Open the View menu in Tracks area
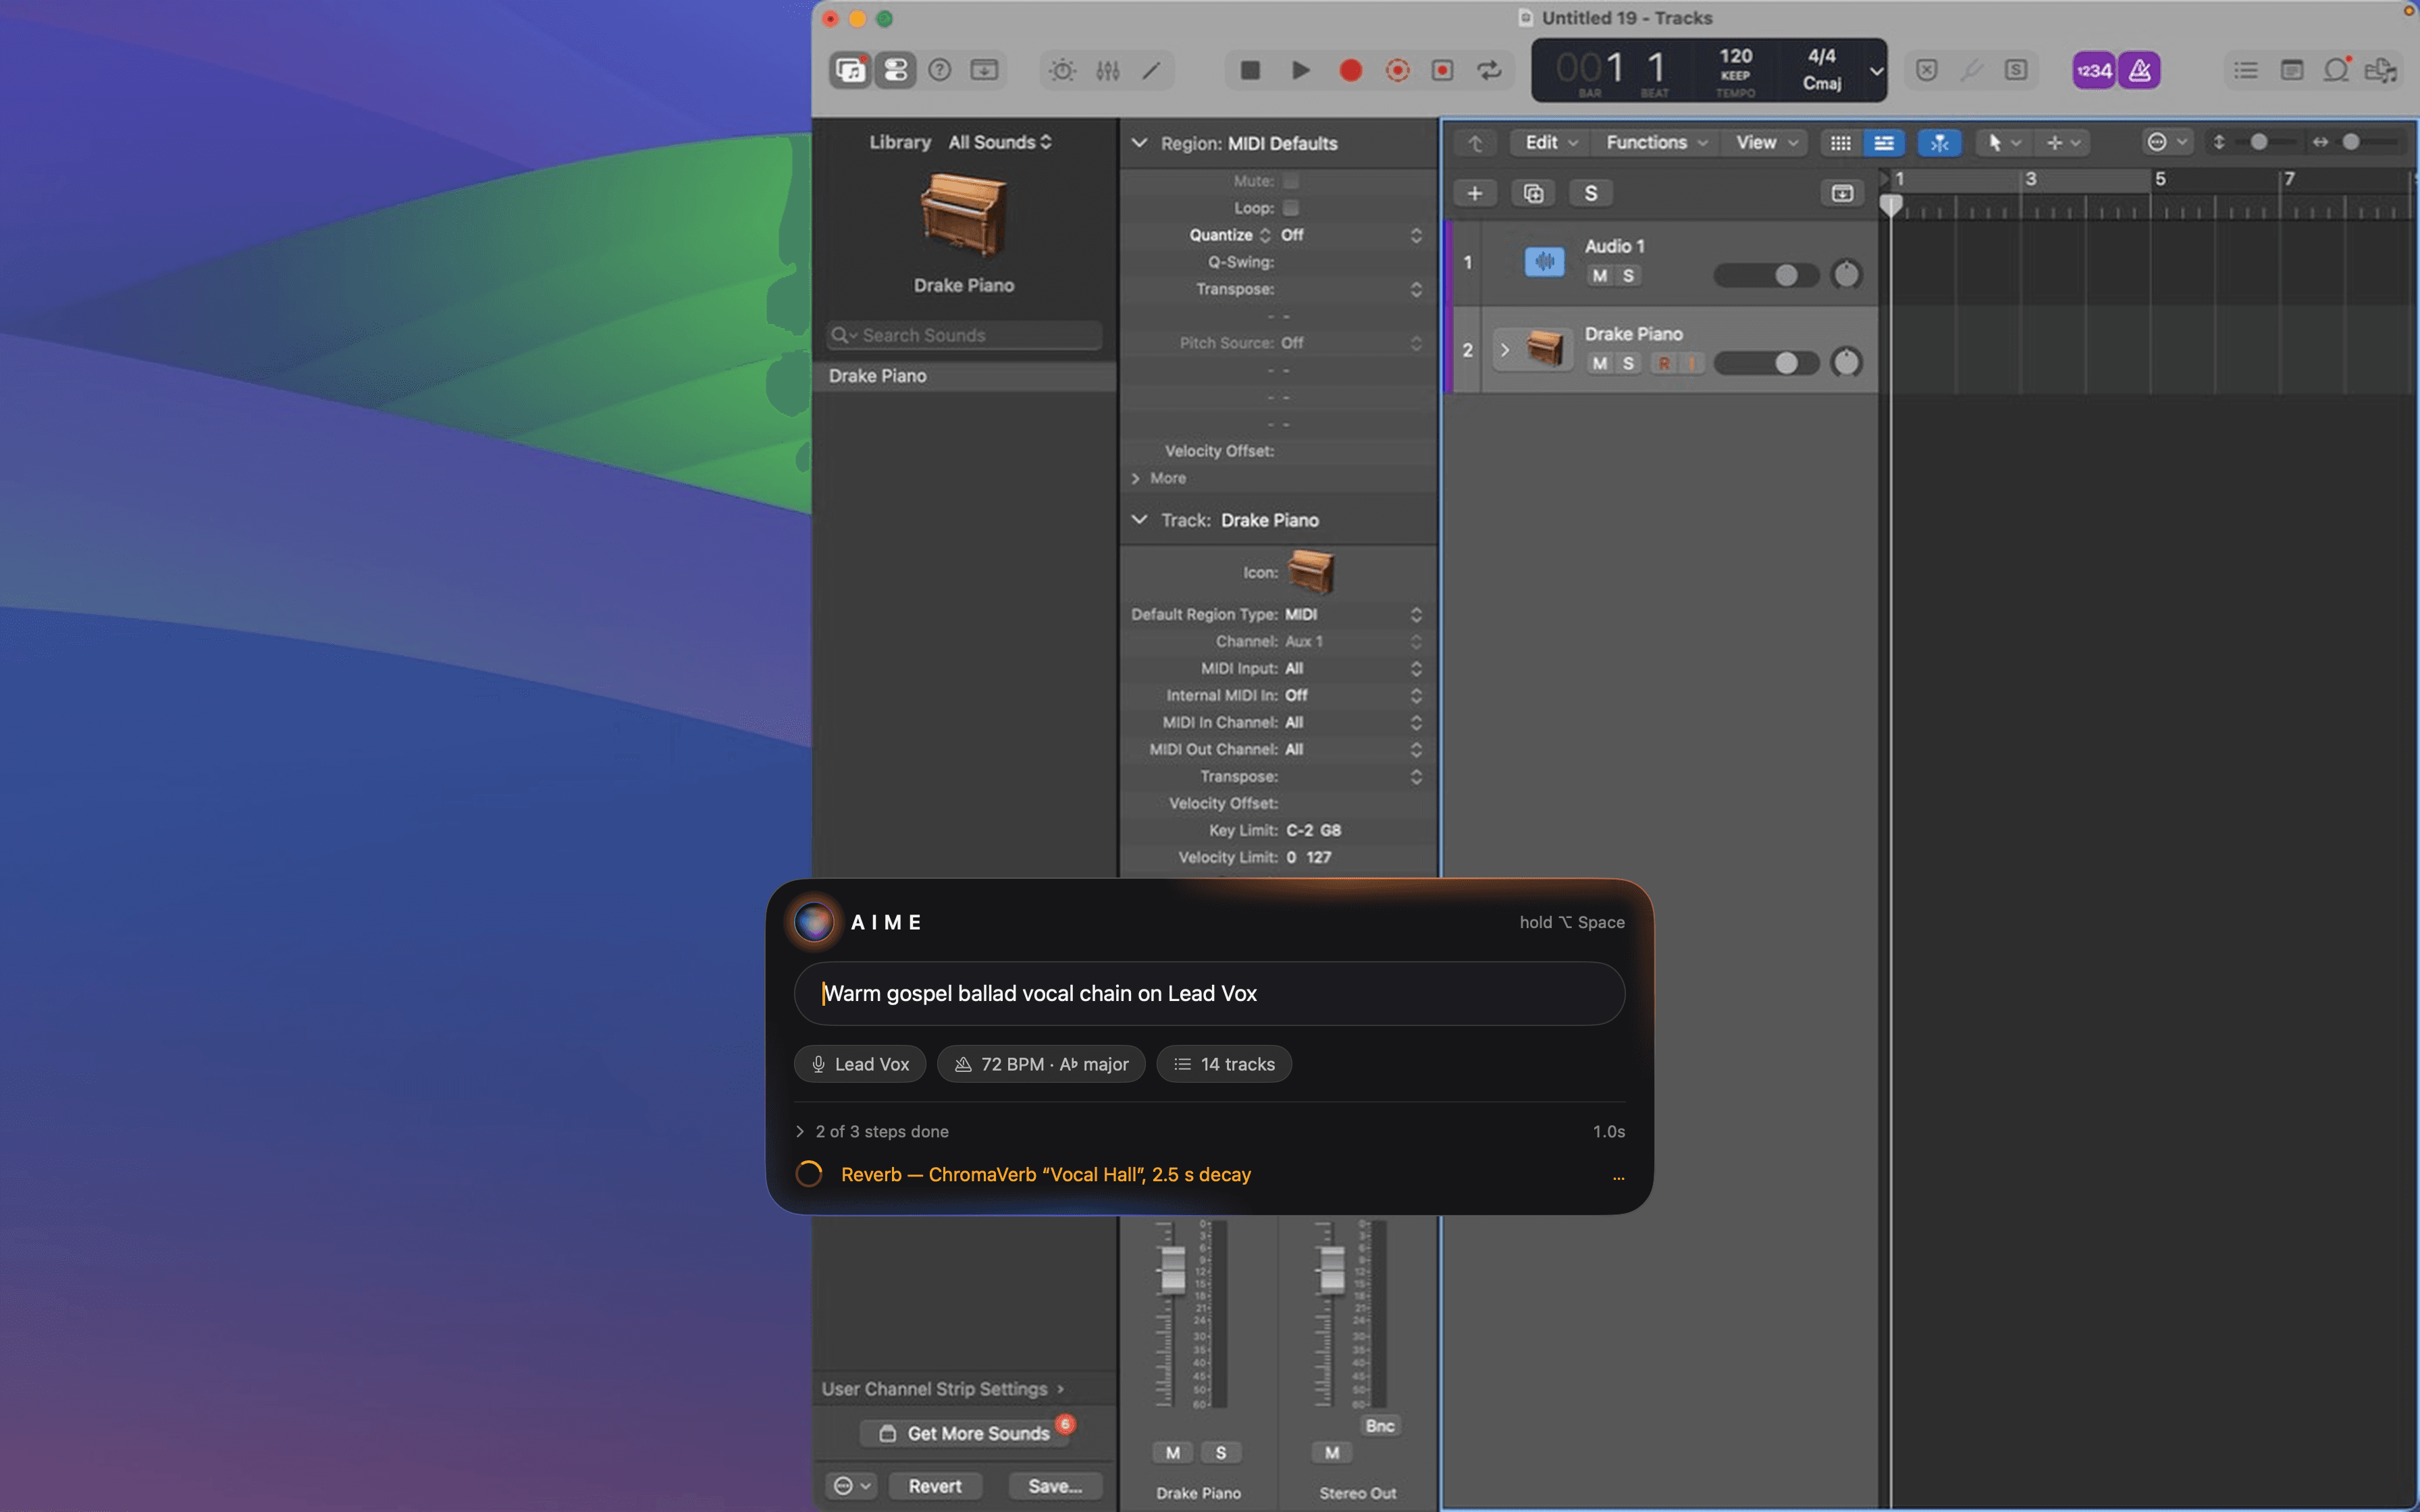The image size is (2420, 1512). pyautogui.click(x=1767, y=143)
